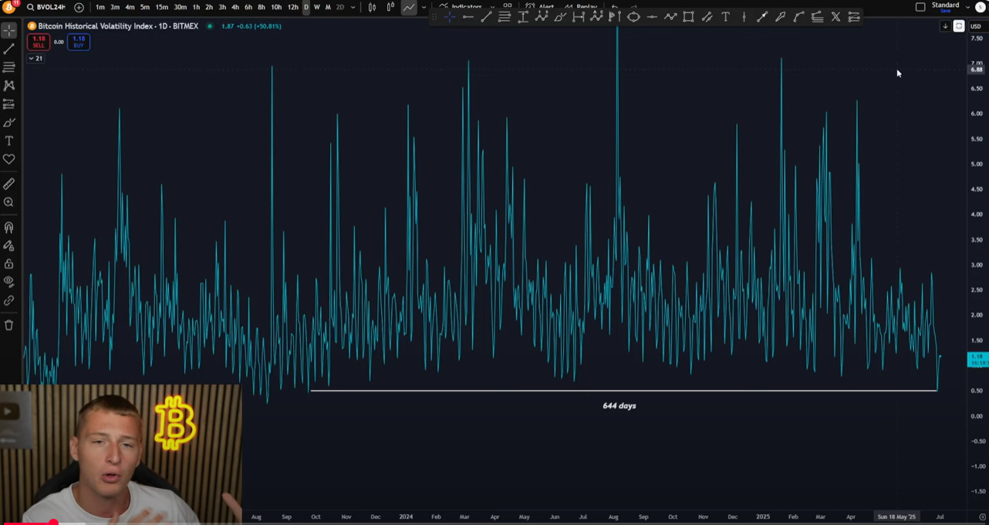Open pattern drawing tools in left sidebar
This screenshot has width=989, height=525.
9,86
